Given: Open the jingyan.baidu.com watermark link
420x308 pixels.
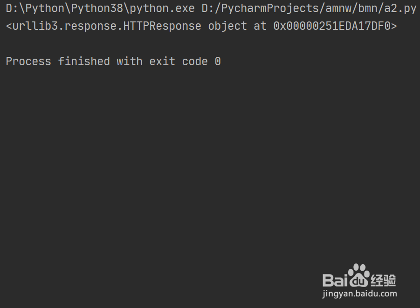Looking at the screenshot, I should click(359, 294).
